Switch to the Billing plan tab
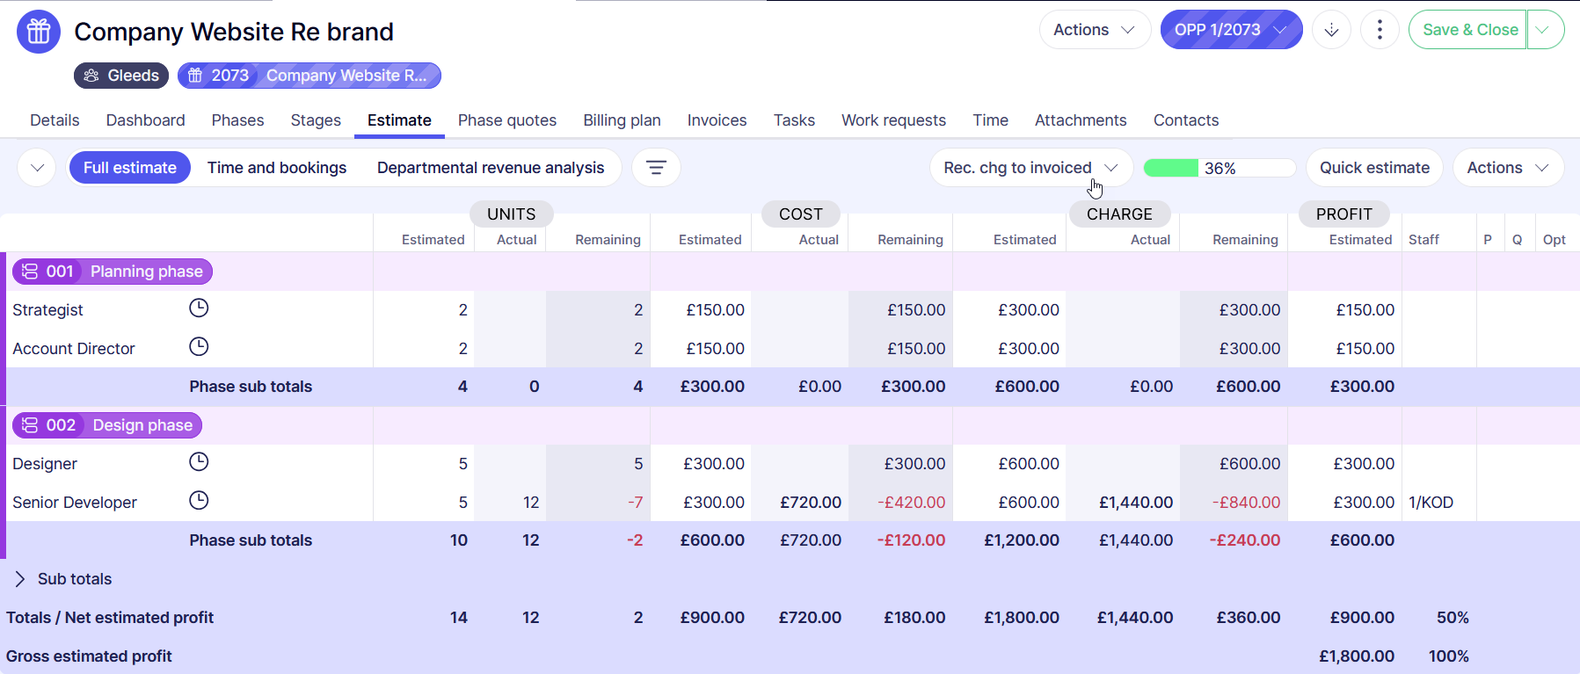Viewport: 1580px width, 674px height. 622,120
